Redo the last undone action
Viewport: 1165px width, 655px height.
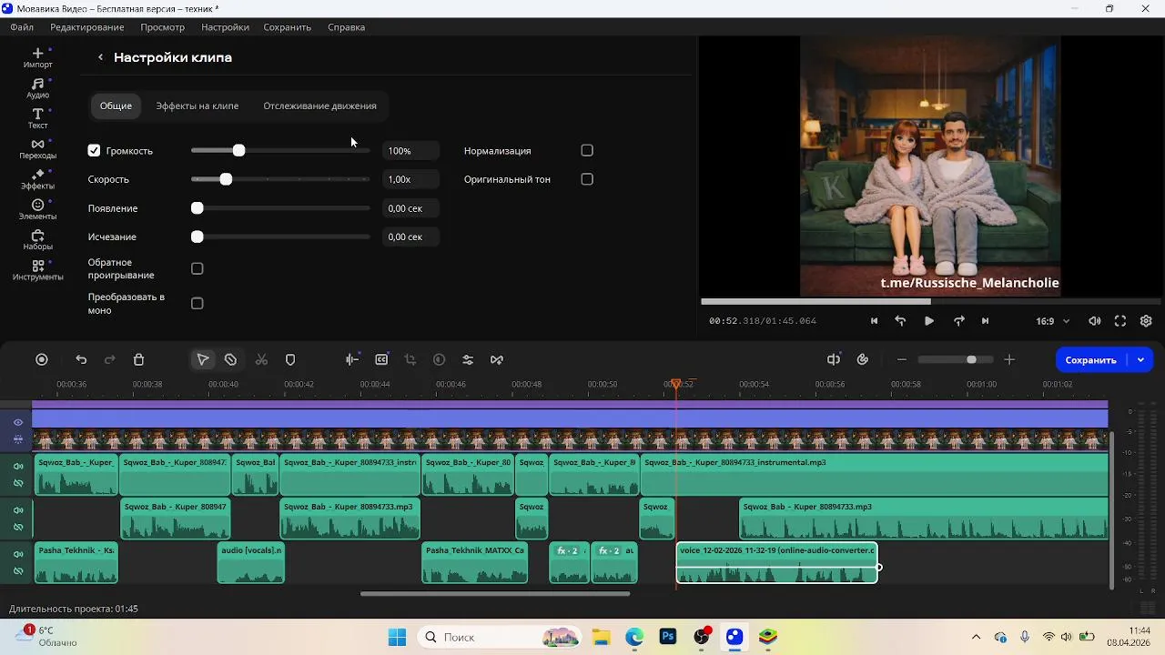tap(110, 360)
